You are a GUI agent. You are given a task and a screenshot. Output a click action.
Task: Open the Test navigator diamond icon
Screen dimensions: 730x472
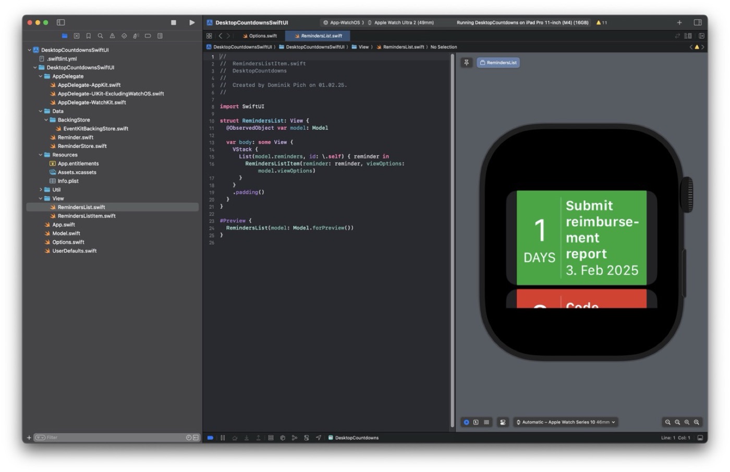click(124, 36)
